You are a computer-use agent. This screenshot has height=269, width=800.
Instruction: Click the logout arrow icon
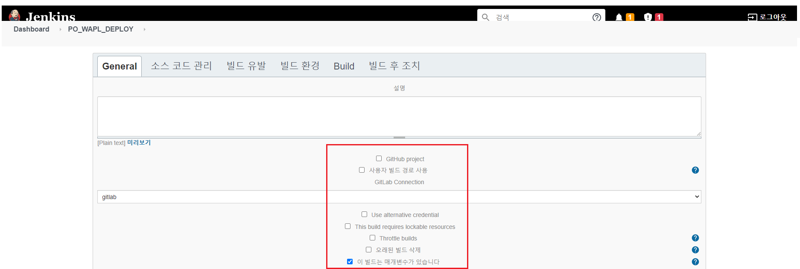click(752, 17)
